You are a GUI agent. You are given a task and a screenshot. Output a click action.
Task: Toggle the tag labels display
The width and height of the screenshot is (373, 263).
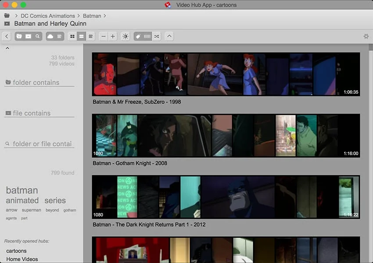click(138, 36)
